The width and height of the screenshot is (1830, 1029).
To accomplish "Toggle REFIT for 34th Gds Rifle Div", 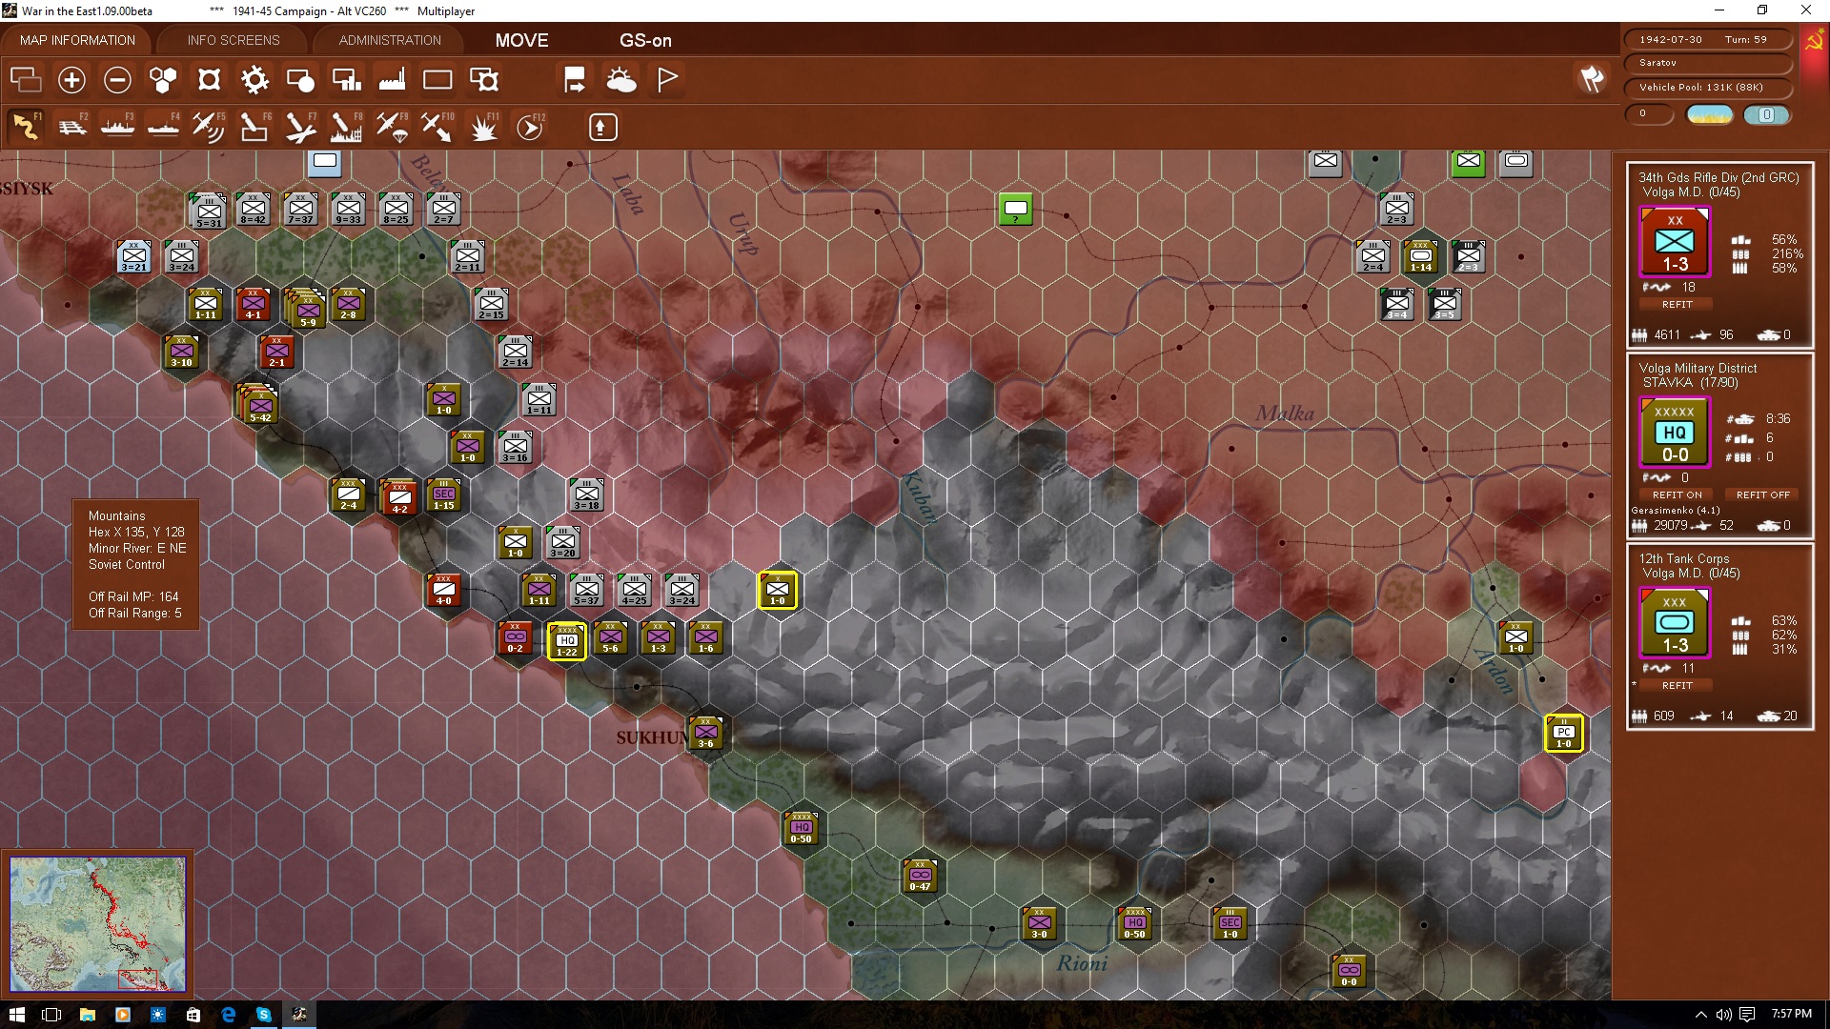I will [x=1677, y=304].
